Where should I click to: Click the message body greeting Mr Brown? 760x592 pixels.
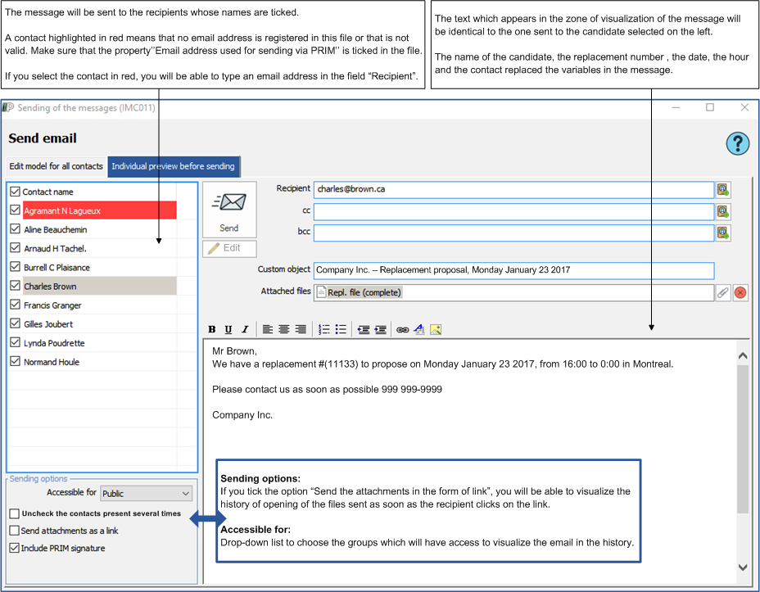pyautogui.click(x=234, y=350)
